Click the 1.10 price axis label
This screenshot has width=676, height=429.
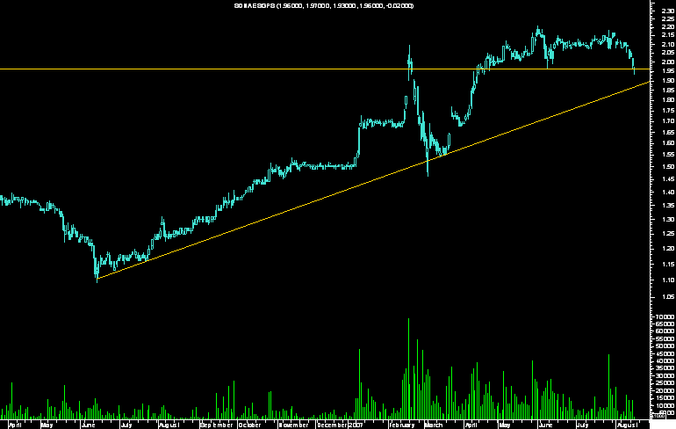(x=667, y=280)
